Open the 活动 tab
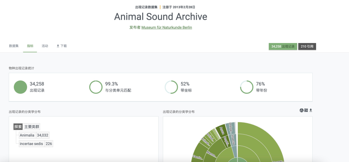Screen dimensions: 349x162 (45, 46)
